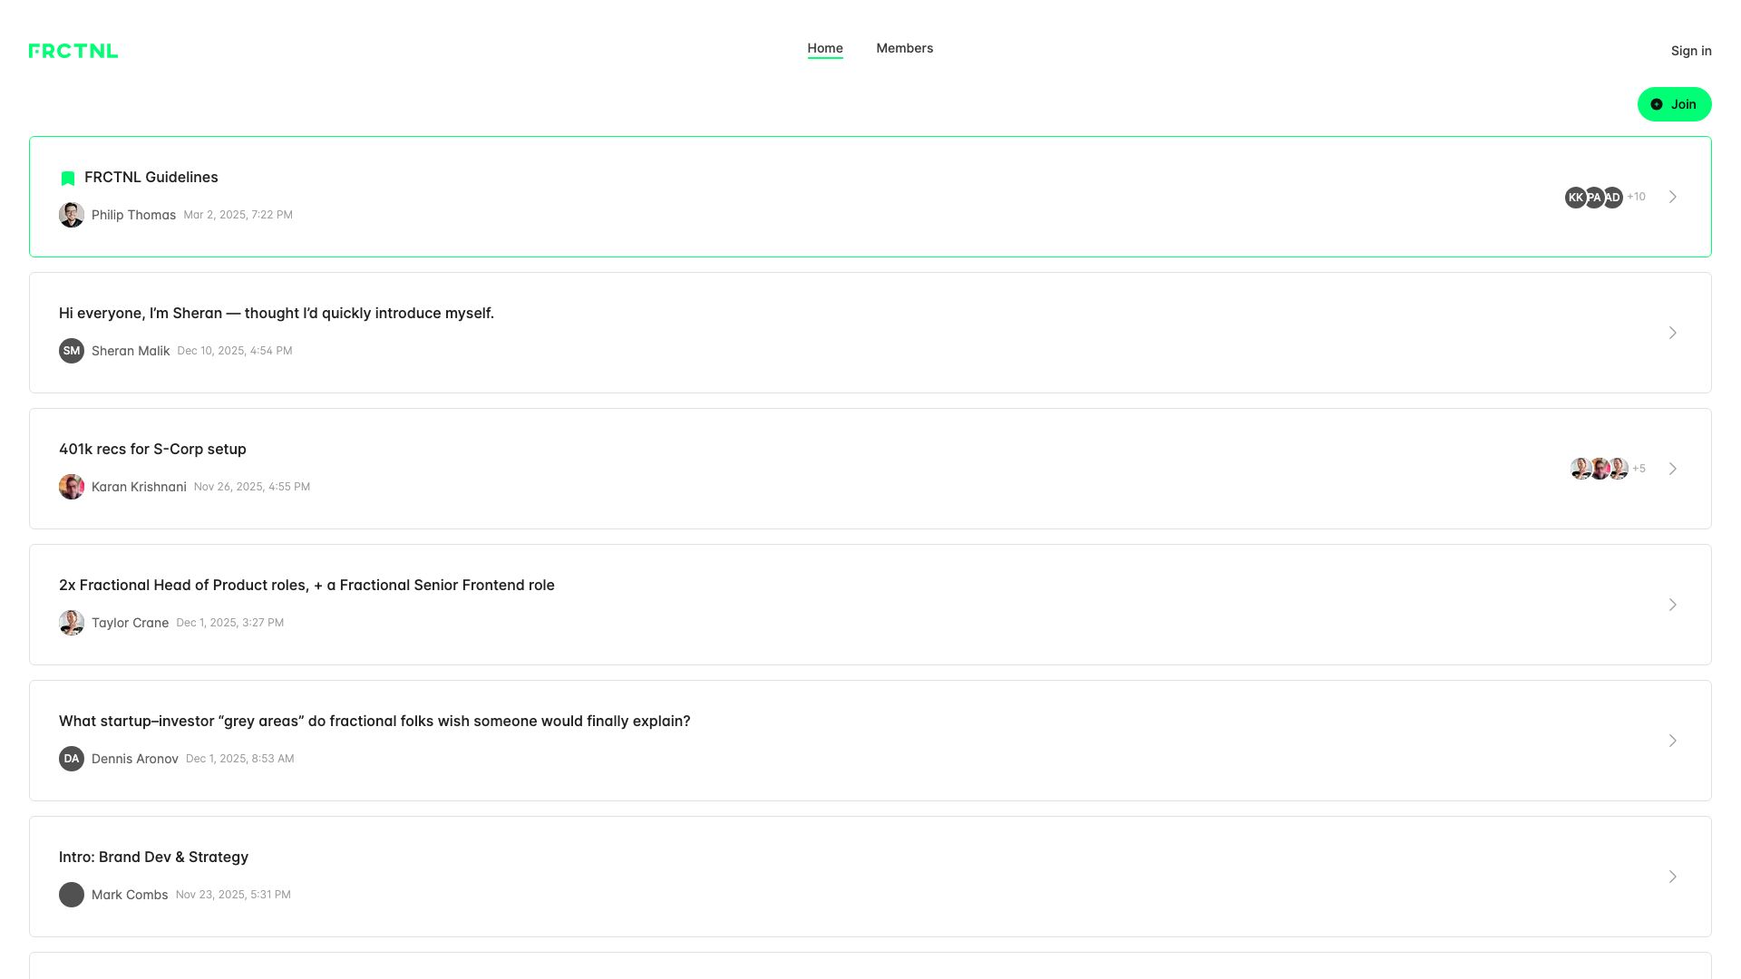Open Sheran's introduction post title
The image size is (1741, 979).
(277, 313)
